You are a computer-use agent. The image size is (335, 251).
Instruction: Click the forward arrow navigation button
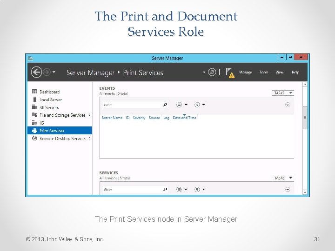47,72
